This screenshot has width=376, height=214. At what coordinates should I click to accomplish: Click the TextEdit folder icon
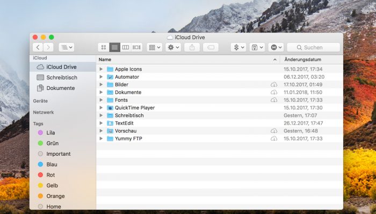click(x=110, y=123)
